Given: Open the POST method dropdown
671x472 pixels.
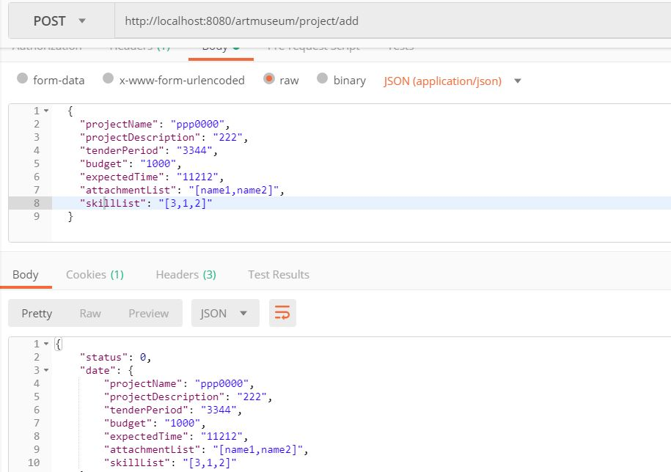Looking at the screenshot, I should click(x=61, y=21).
